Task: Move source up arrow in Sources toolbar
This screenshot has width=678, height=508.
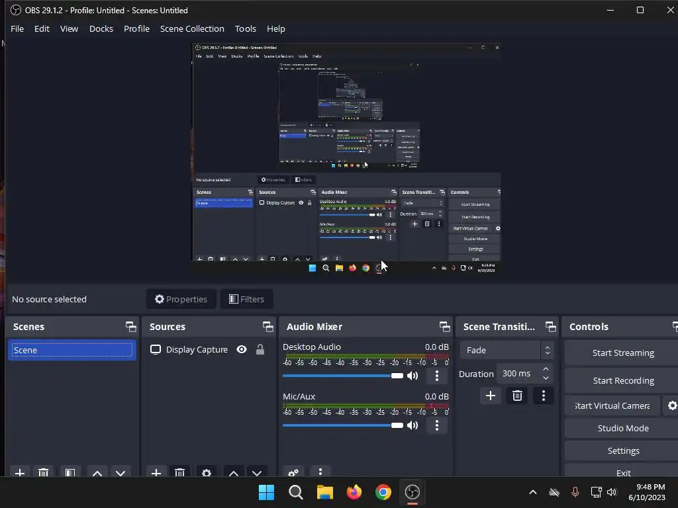Action: click(x=234, y=472)
